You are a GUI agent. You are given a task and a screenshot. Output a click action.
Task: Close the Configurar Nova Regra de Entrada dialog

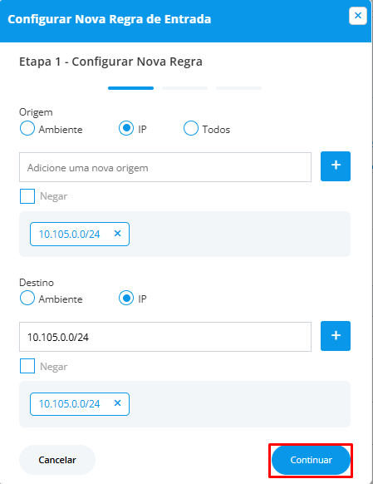pyautogui.click(x=357, y=16)
